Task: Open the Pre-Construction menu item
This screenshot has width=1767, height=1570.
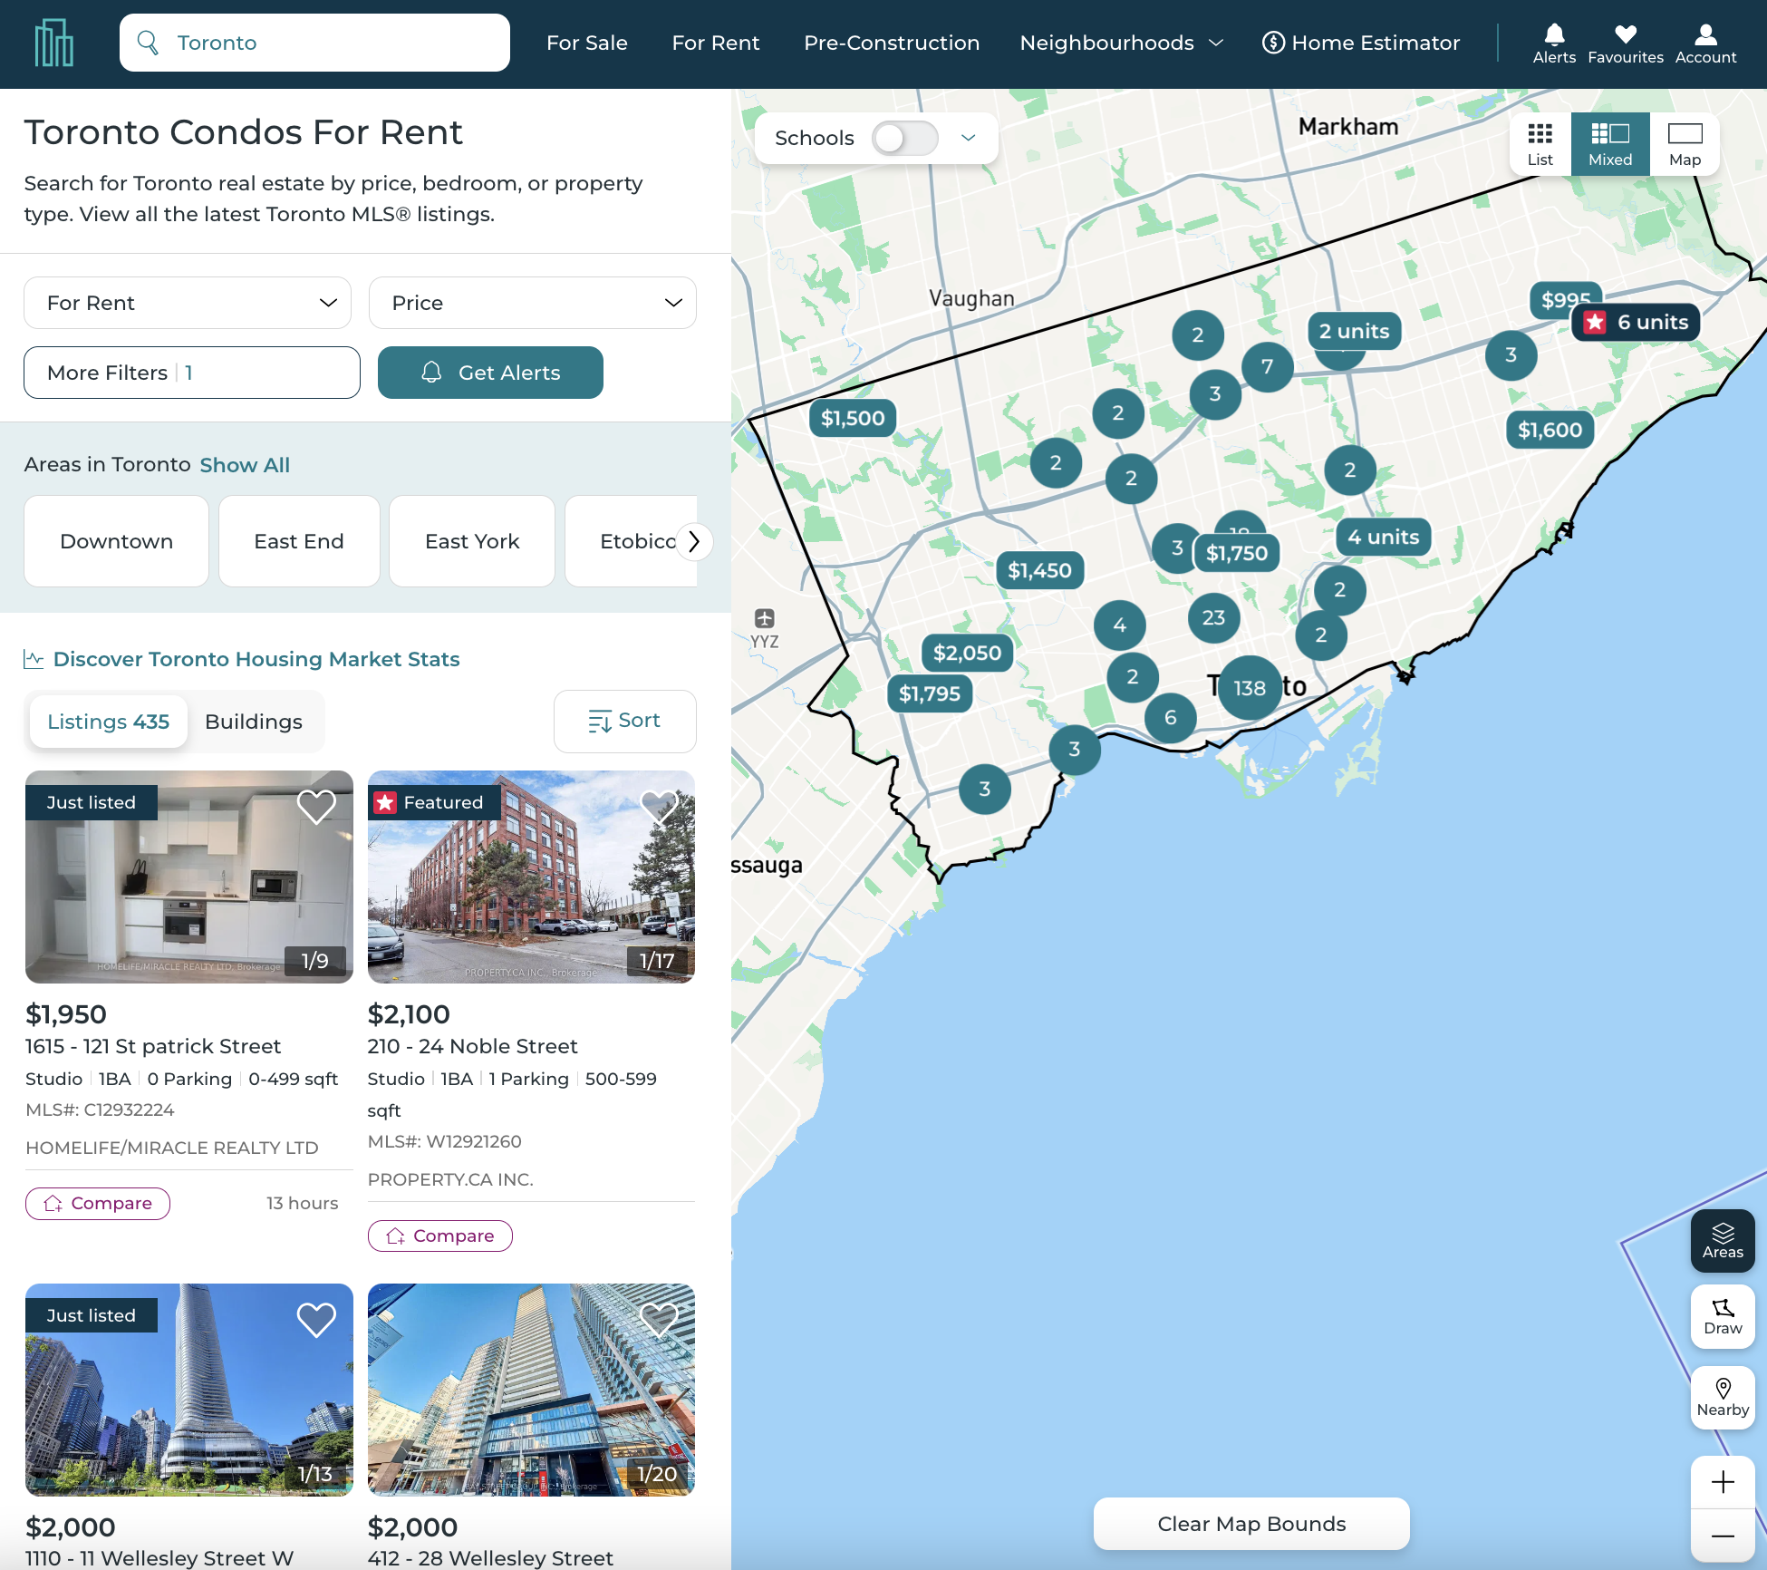Action: pos(892,43)
